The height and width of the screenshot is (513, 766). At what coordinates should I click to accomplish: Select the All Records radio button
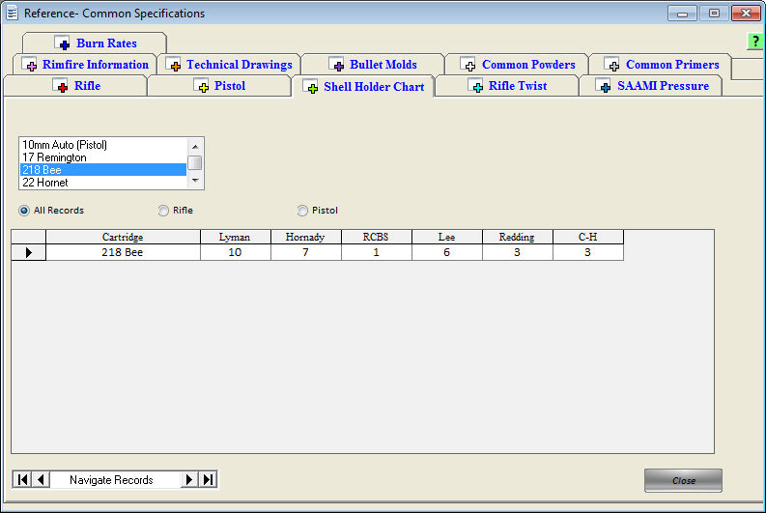coord(24,211)
